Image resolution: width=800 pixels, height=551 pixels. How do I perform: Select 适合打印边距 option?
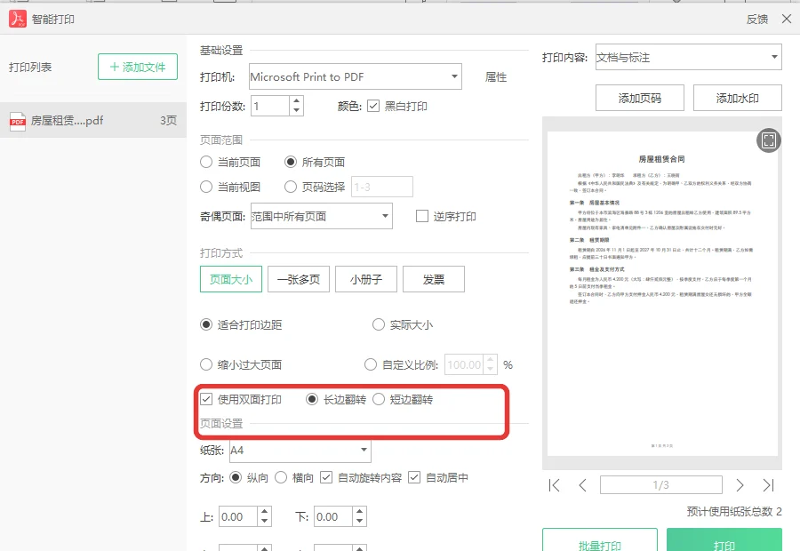point(206,325)
